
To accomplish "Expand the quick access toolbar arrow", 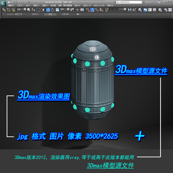I will [29, 2].
